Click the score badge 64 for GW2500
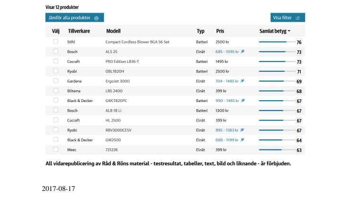This screenshot has height=198, width=353. point(299,140)
